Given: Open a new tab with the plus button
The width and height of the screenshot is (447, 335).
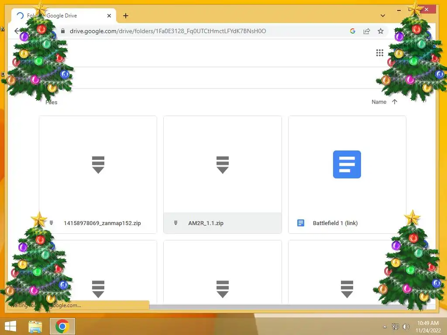Looking at the screenshot, I should pyautogui.click(x=126, y=16).
